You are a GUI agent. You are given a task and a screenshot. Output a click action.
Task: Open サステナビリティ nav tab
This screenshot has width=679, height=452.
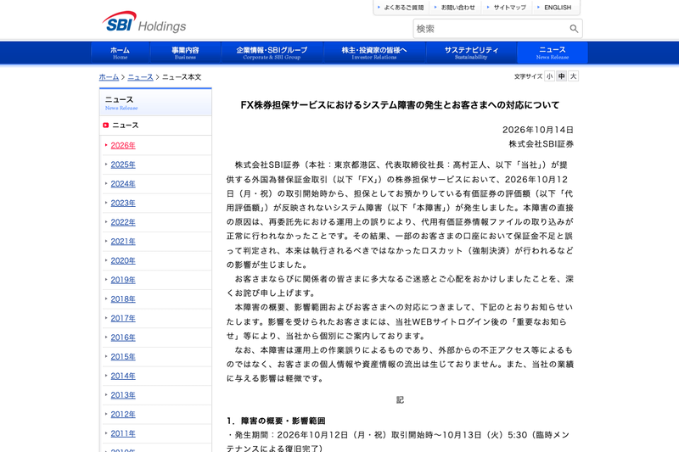(471, 53)
